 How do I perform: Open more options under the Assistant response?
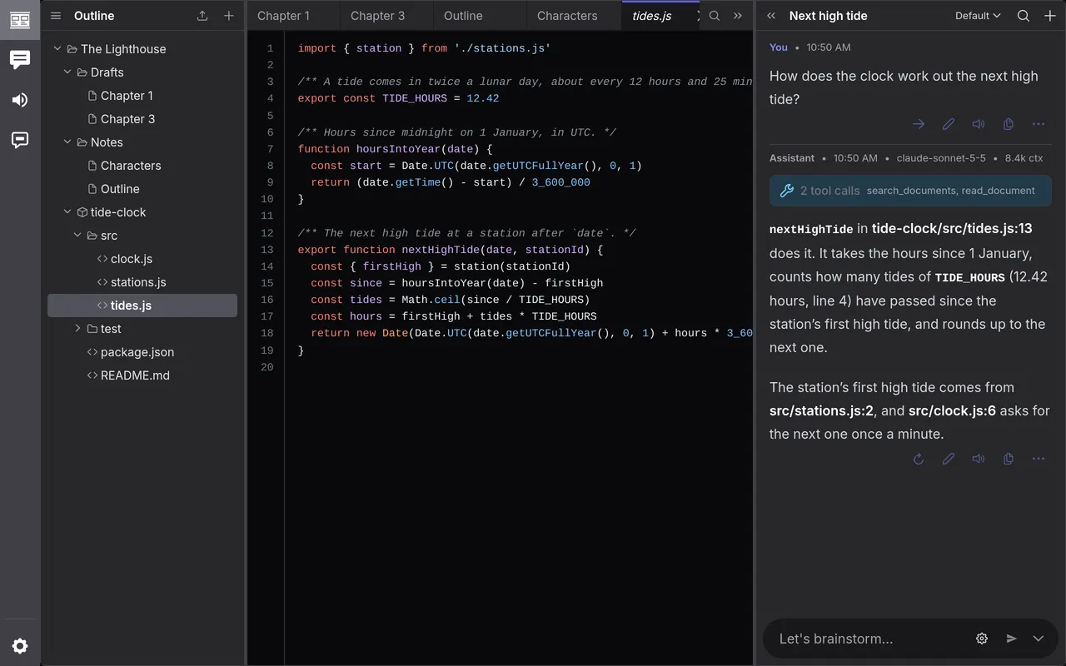(1039, 459)
